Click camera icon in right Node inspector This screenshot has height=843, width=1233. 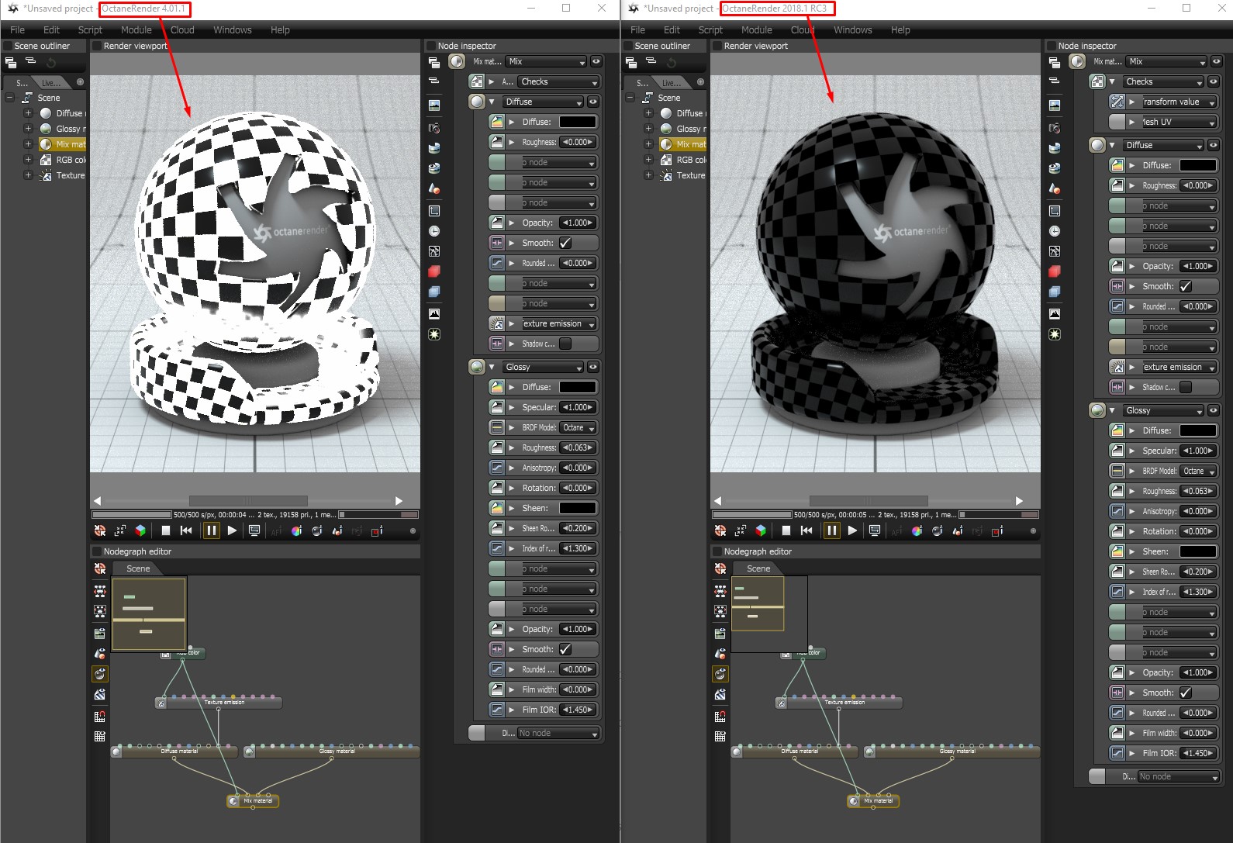pyautogui.click(x=1055, y=128)
